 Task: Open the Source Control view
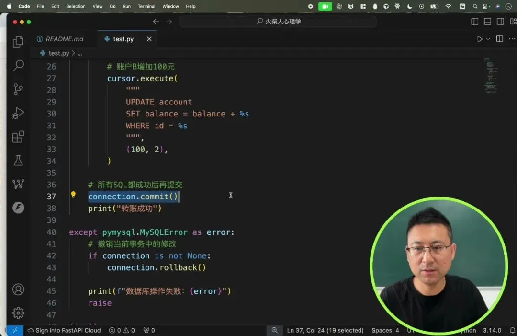[x=18, y=89]
